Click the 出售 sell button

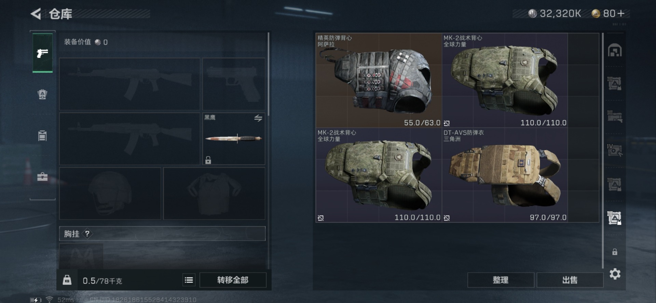(570, 280)
